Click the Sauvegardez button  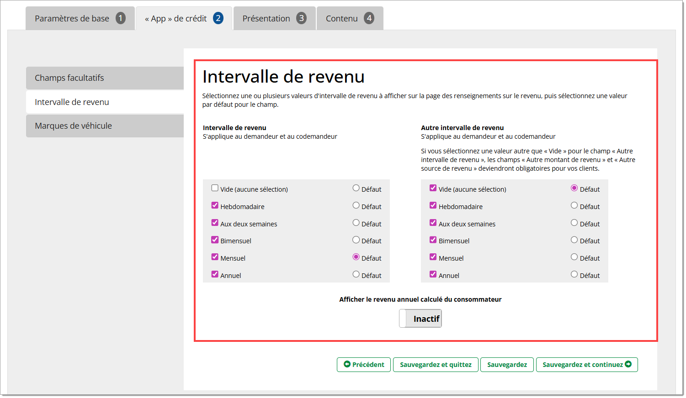tap(507, 365)
